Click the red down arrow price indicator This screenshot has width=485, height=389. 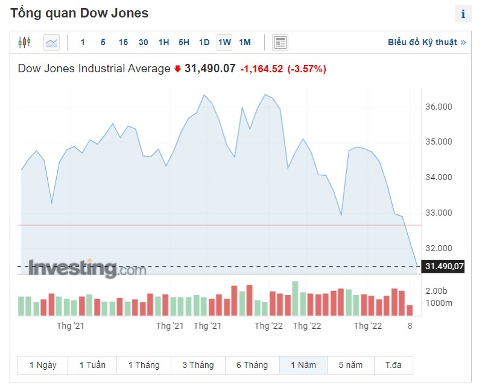pyautogui.click(x=177, y=69)
